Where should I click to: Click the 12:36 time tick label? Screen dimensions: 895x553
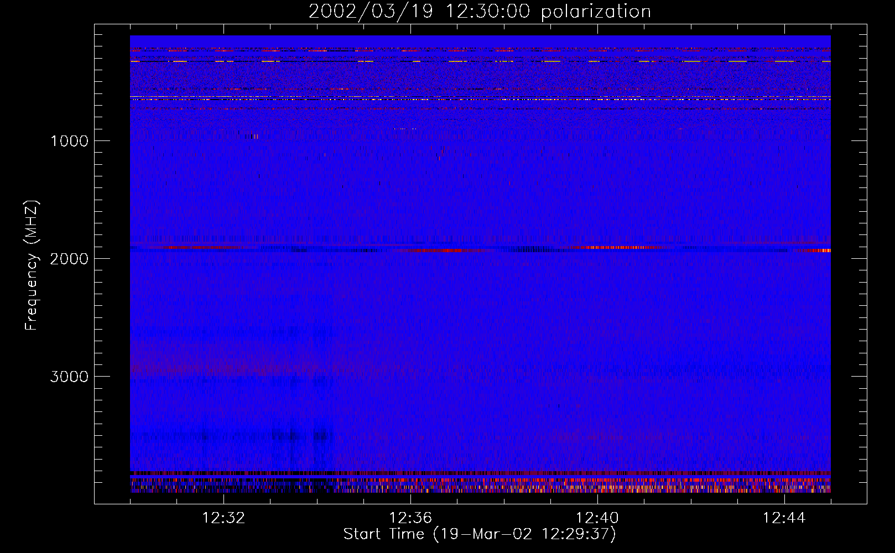(410, 518)
